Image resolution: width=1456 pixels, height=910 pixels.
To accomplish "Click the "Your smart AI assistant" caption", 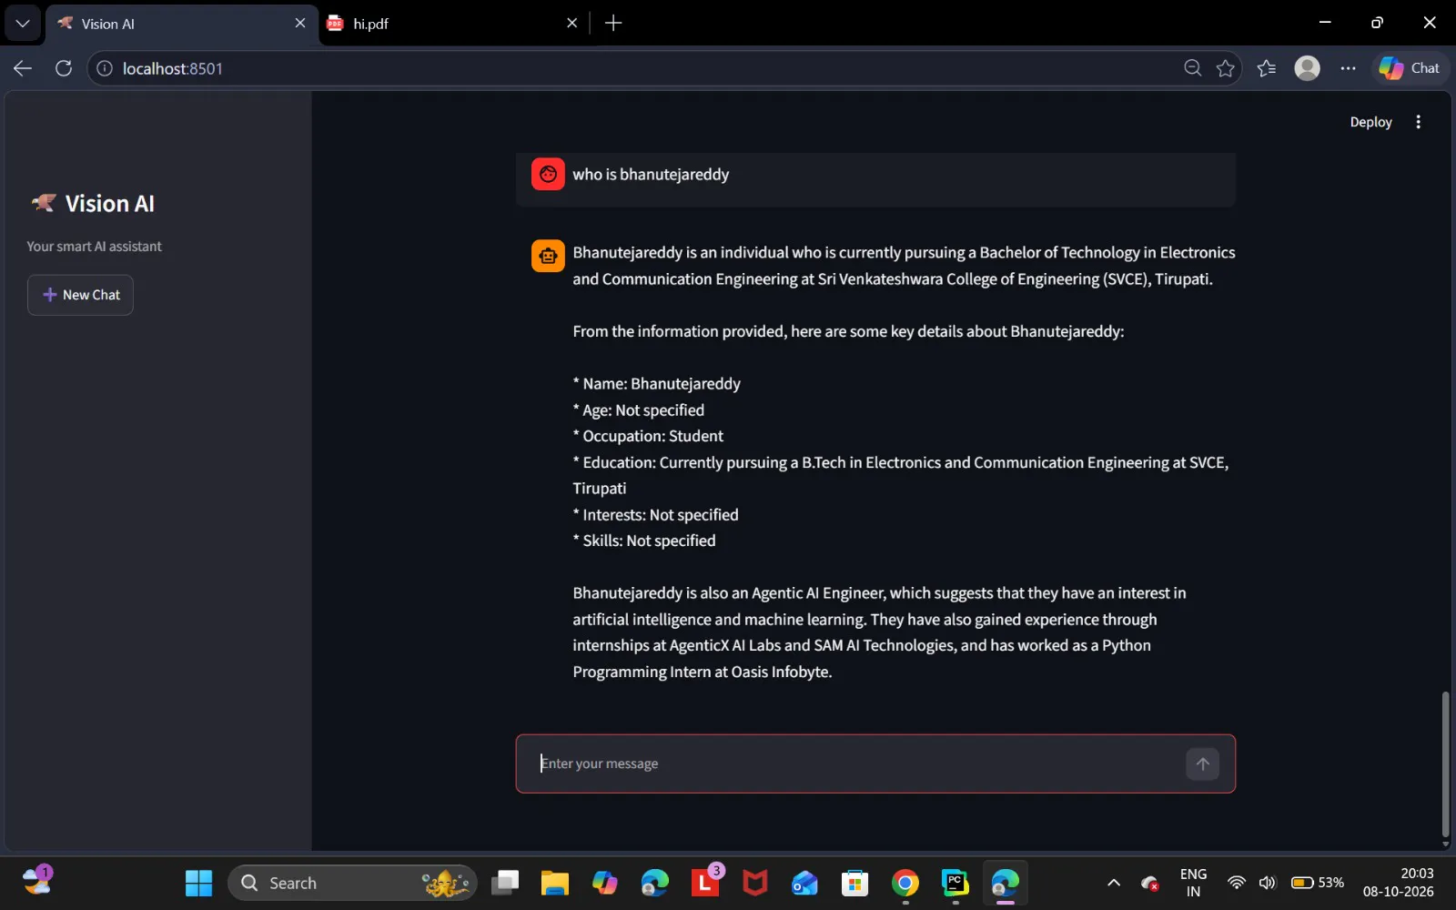I will click(x=94, y=247).
